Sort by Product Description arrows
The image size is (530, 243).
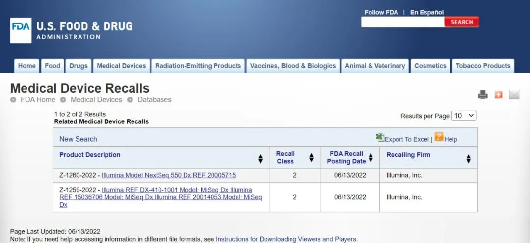pyautogui.click(x=260, y=159)
